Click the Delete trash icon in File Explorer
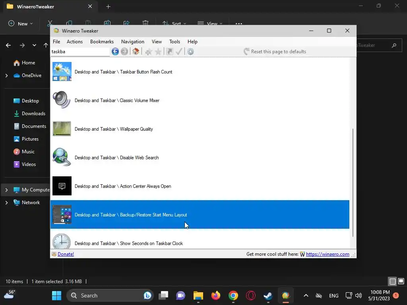This screenshot has height=305, width=407. pyautogui.click(x=145, y=23)
